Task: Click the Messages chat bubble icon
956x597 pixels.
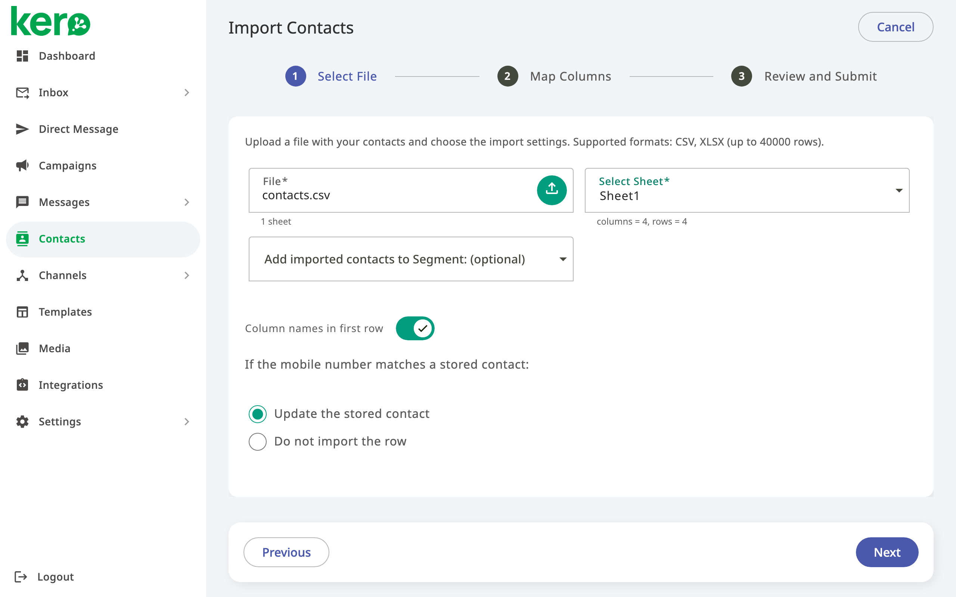Action: [22, 202]
